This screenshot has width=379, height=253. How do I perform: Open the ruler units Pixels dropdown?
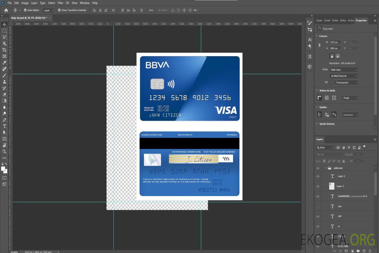pos(350,98)
